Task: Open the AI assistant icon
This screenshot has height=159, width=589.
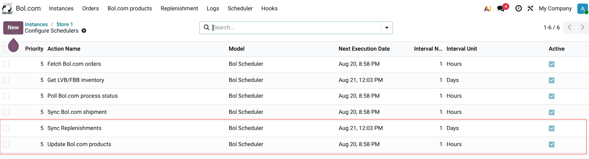Action: tap(487, 9)
